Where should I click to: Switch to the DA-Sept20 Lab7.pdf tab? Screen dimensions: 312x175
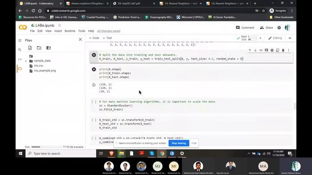(x=134, y=3)
